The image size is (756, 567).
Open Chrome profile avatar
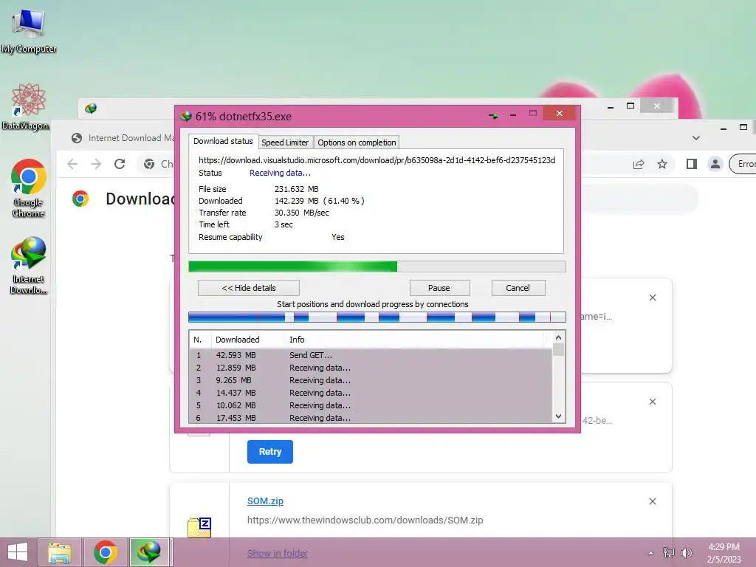715,164
